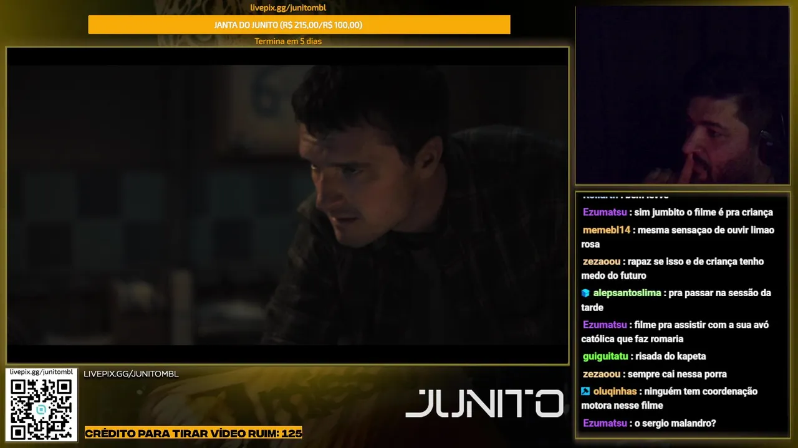Click the JUNITO logo
This screenshot has width=798, height=448.
tap(484, 403)
